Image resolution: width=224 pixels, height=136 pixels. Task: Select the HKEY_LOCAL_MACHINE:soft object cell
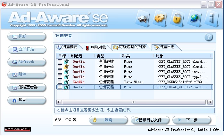(182, 87)
